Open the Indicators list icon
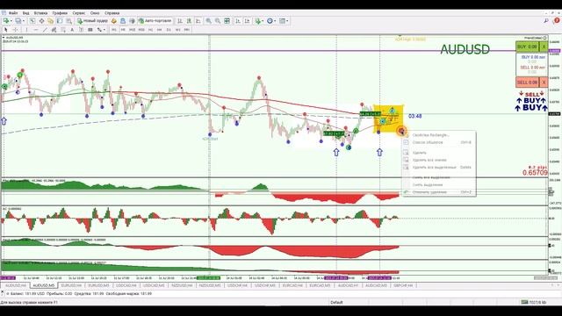 coord(257,21)
